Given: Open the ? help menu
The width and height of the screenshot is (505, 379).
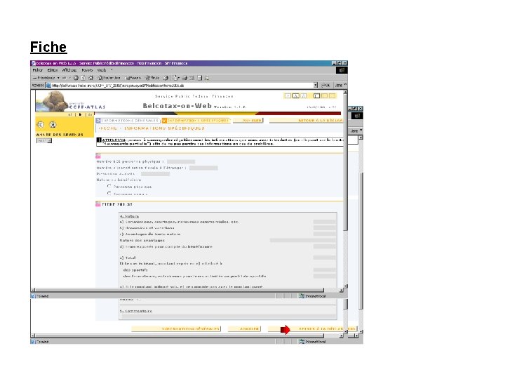Looking at the screenshot, I should click(112, 70).
